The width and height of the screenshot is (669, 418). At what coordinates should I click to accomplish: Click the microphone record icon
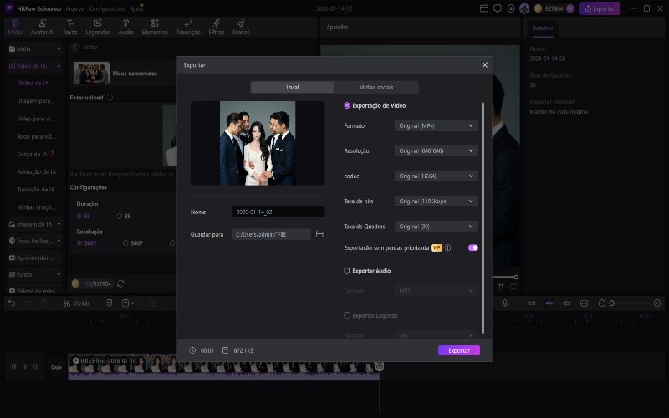click(505, 303)
